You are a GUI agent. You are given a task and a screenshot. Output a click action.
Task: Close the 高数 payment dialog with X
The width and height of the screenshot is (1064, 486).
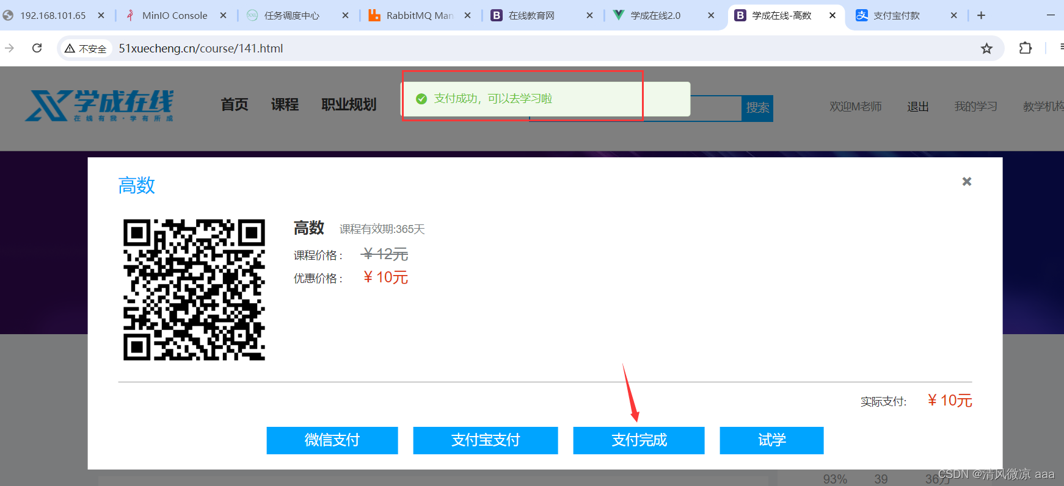click(x=967, y=182)
